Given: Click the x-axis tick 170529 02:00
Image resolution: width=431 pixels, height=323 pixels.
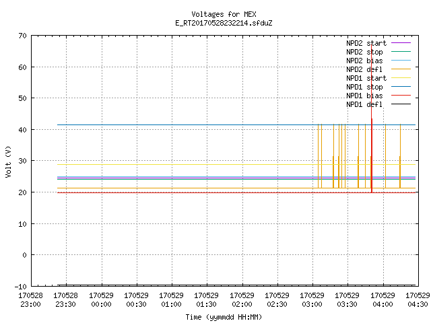Looking at the screenshot, I should (242, 300).
